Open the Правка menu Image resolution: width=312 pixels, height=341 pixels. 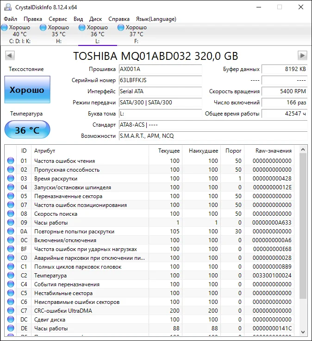[x=33, y=19]
